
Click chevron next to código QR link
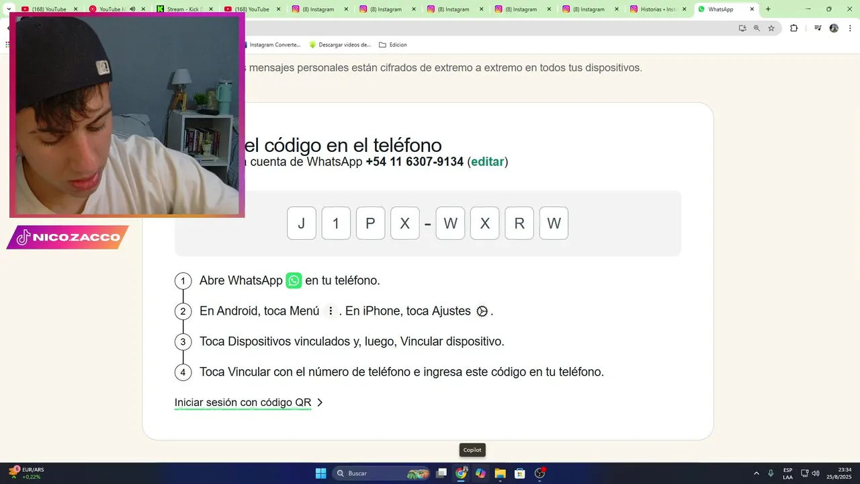point(320,403)
